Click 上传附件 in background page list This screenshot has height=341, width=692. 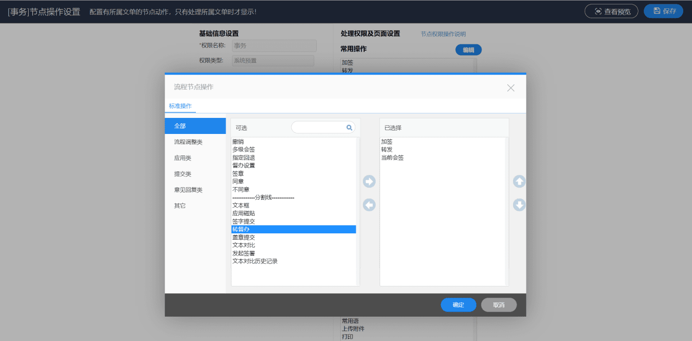coord(353,329)
